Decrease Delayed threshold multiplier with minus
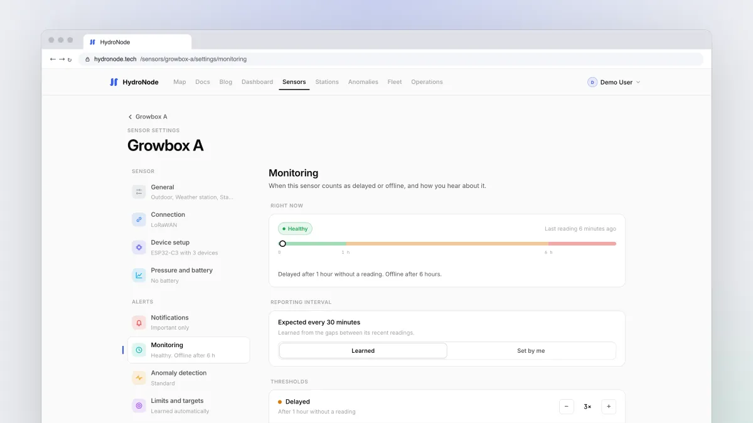Viewport: 753px width, 423px height. tap(567, 407)
